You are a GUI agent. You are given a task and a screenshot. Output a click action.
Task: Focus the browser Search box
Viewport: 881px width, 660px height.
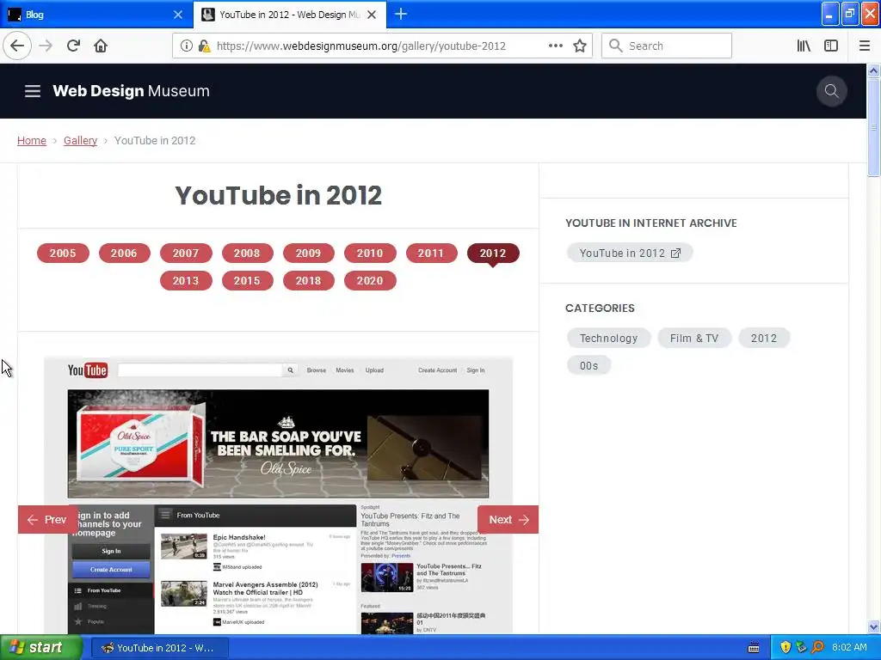[x=667, y=46]
